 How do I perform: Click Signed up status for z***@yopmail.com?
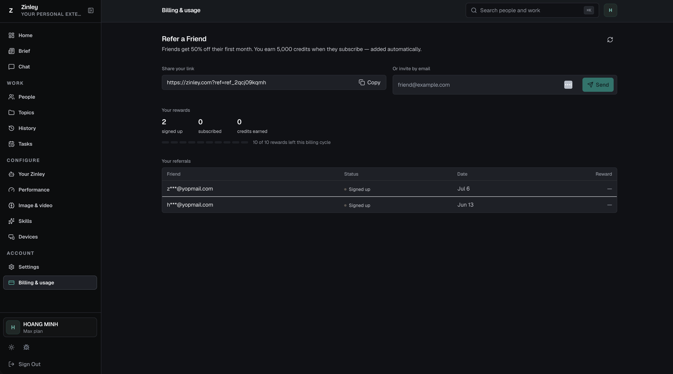[x=357, y=189]
